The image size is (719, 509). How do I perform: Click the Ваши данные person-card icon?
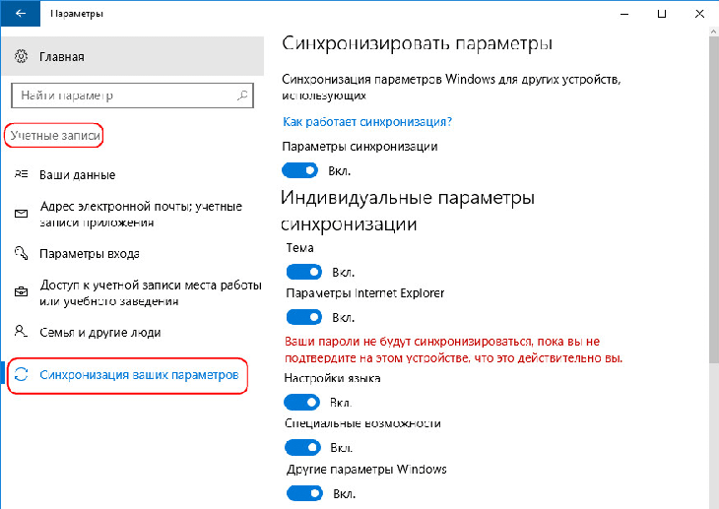(21, 174)
